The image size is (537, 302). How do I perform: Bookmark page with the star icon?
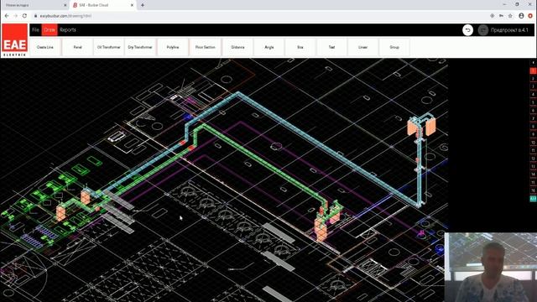pyautogui.click(x=510, y=16)
